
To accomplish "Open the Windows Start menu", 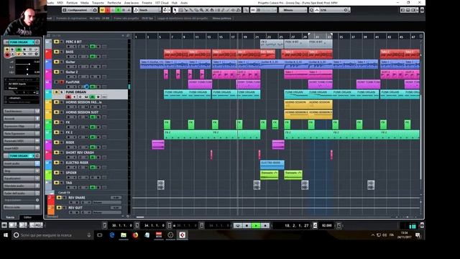I will coord(6,235).
